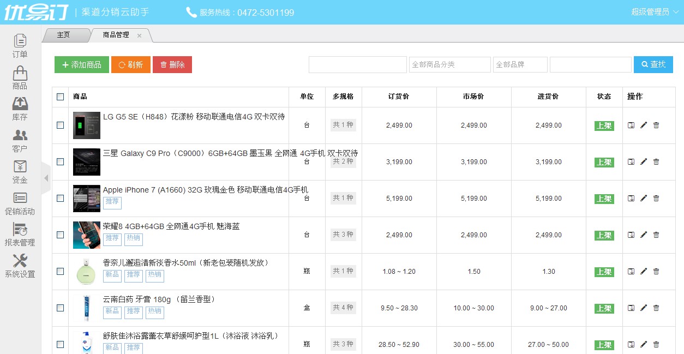684x354 pixels.
Task: Select 客户 in the sidebar
Action: point(20,141)
